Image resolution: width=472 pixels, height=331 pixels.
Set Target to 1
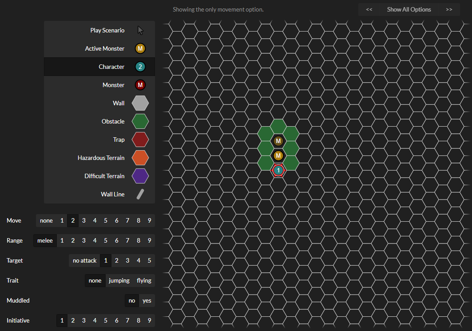[106, 260]
